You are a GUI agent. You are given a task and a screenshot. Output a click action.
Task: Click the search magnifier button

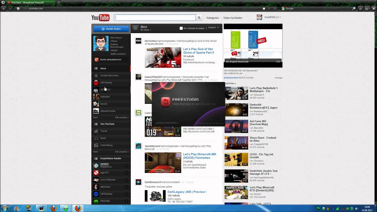(x=199, y=18)
